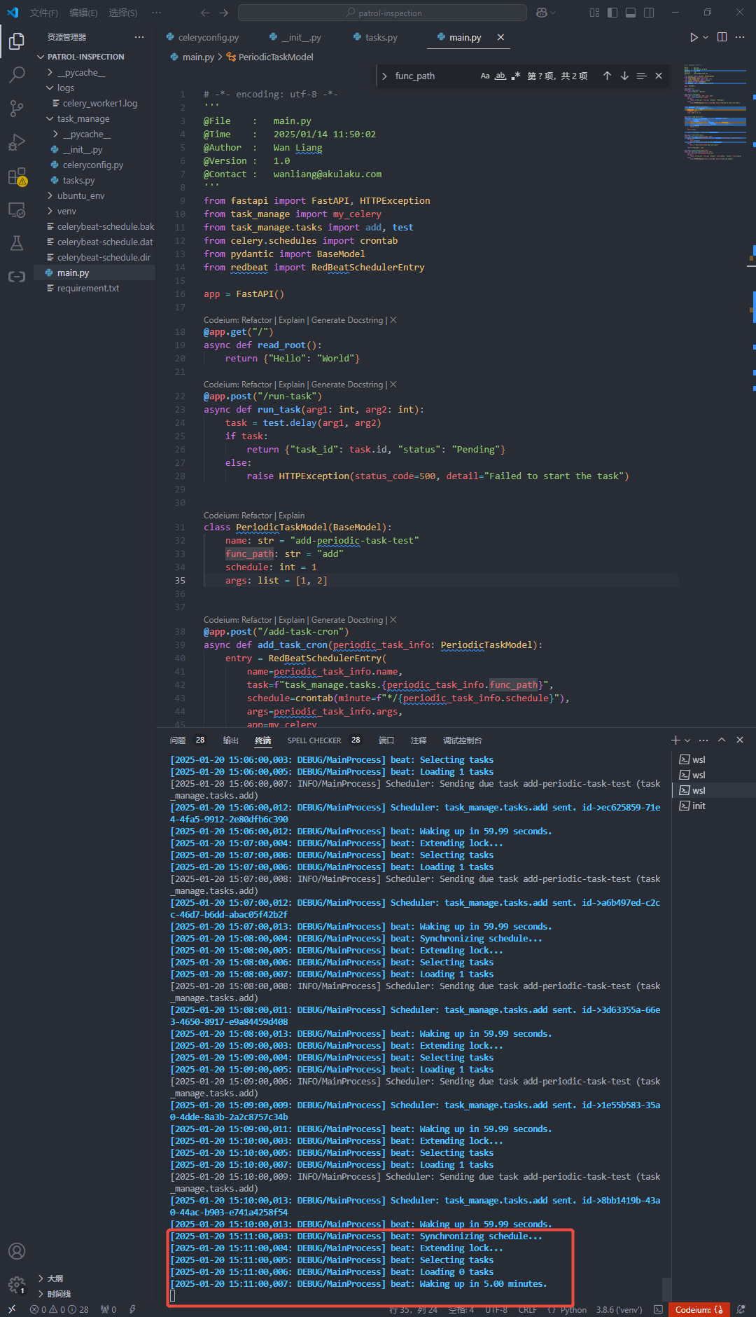Viewport: 756px width, 1317px height.
Task: Switch to 输出 output panel tab
Action: coord(230,740)
